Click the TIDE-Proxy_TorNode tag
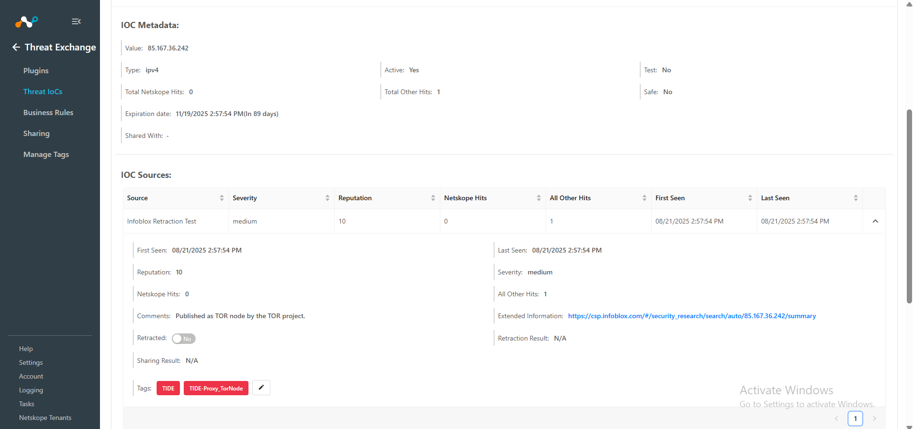 (x=216, y=388)
